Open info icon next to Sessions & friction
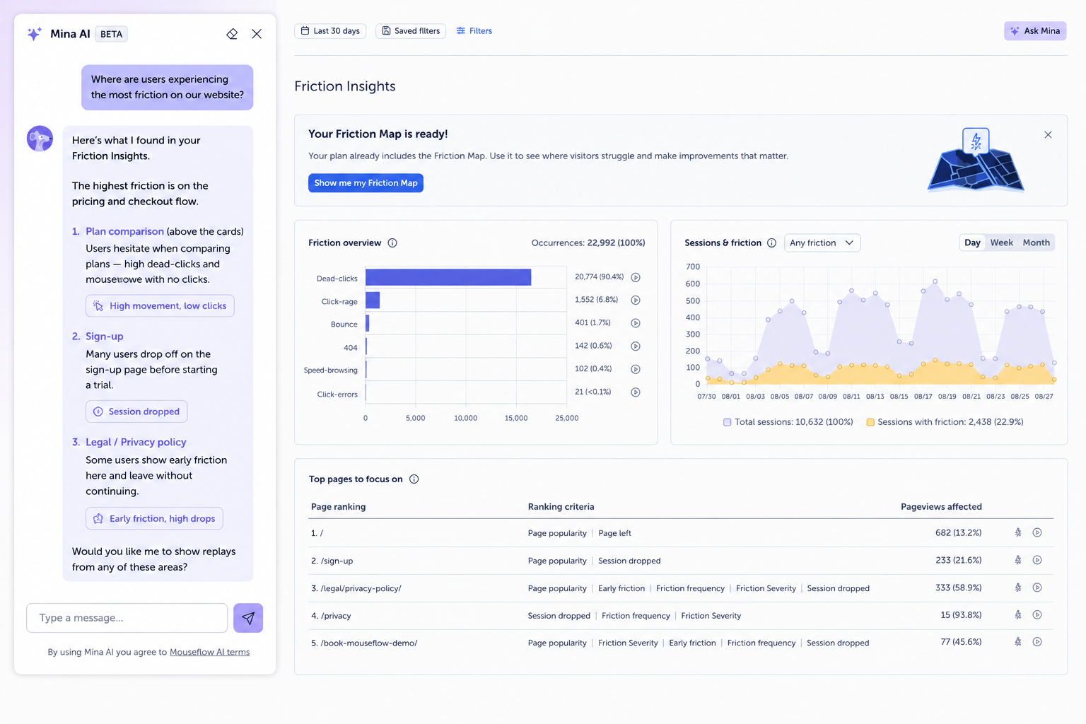Viewport: 1086px width, 724px height. 771,243
